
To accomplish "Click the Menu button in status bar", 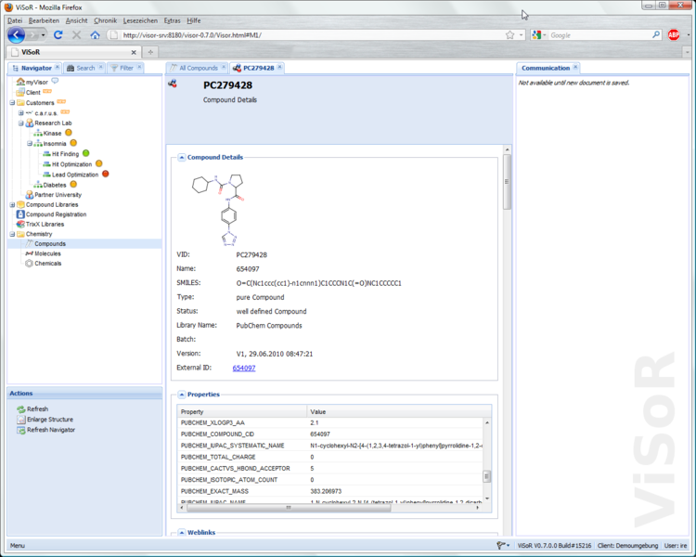I will click(x=18, y=546).
